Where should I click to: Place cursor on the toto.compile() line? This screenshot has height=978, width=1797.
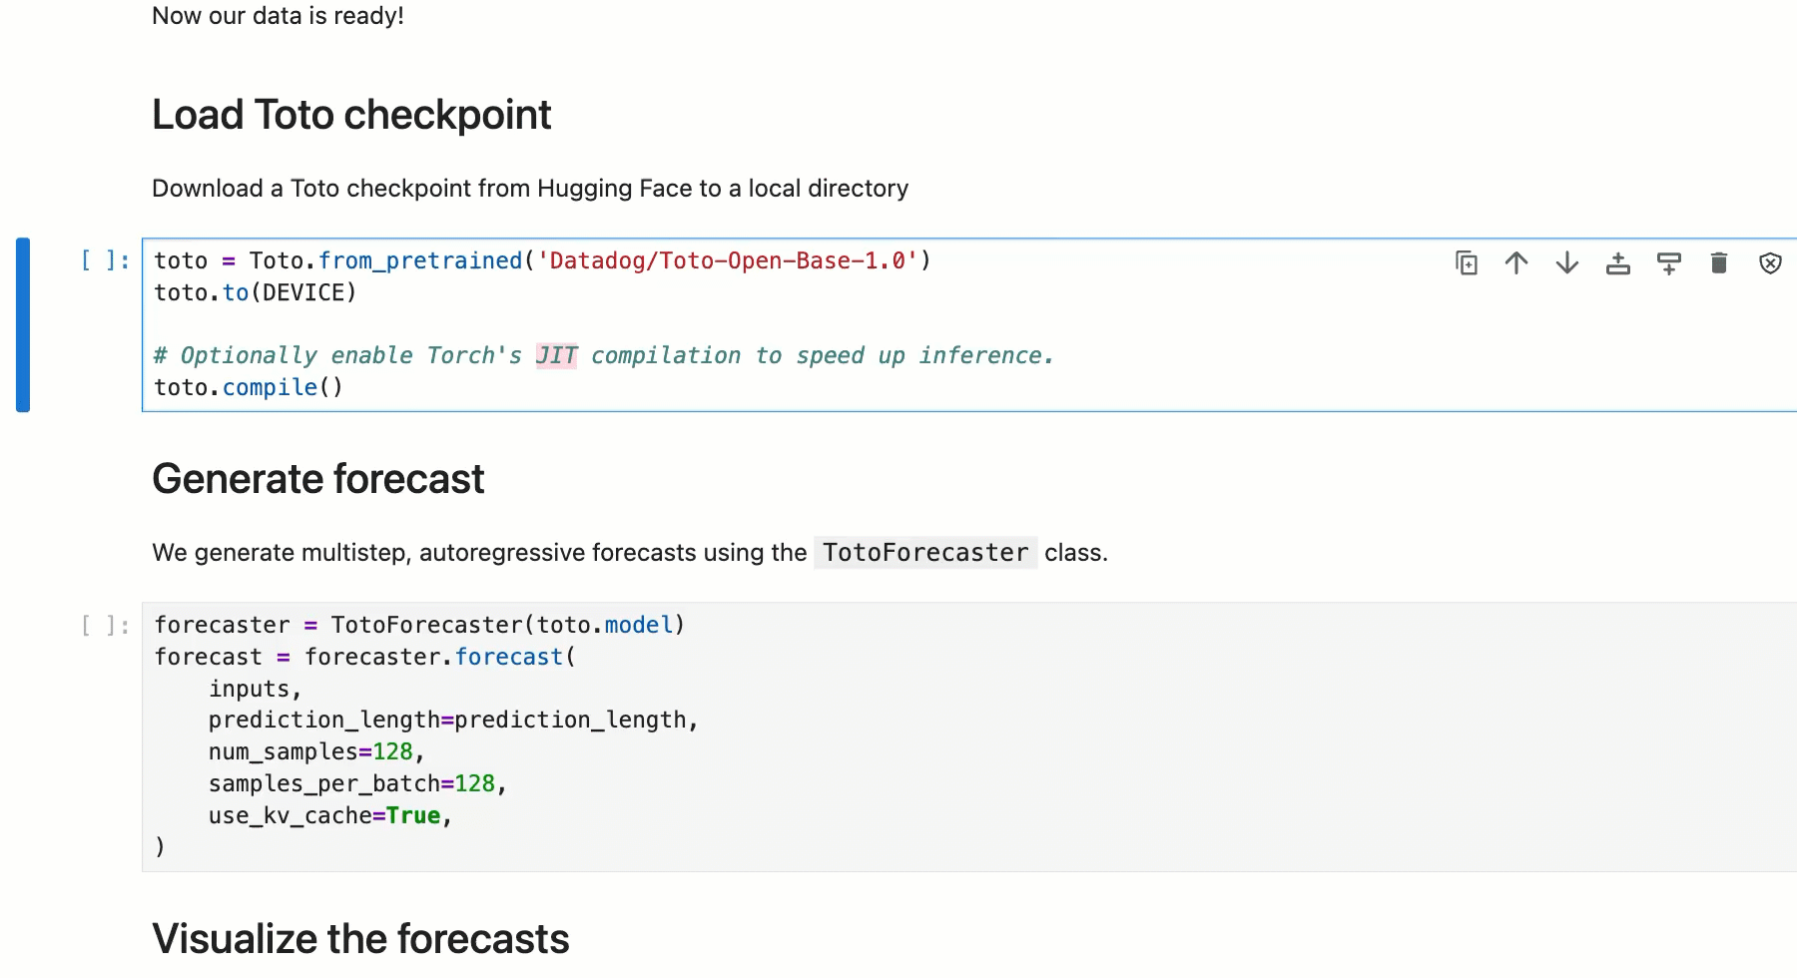[248, 387]
